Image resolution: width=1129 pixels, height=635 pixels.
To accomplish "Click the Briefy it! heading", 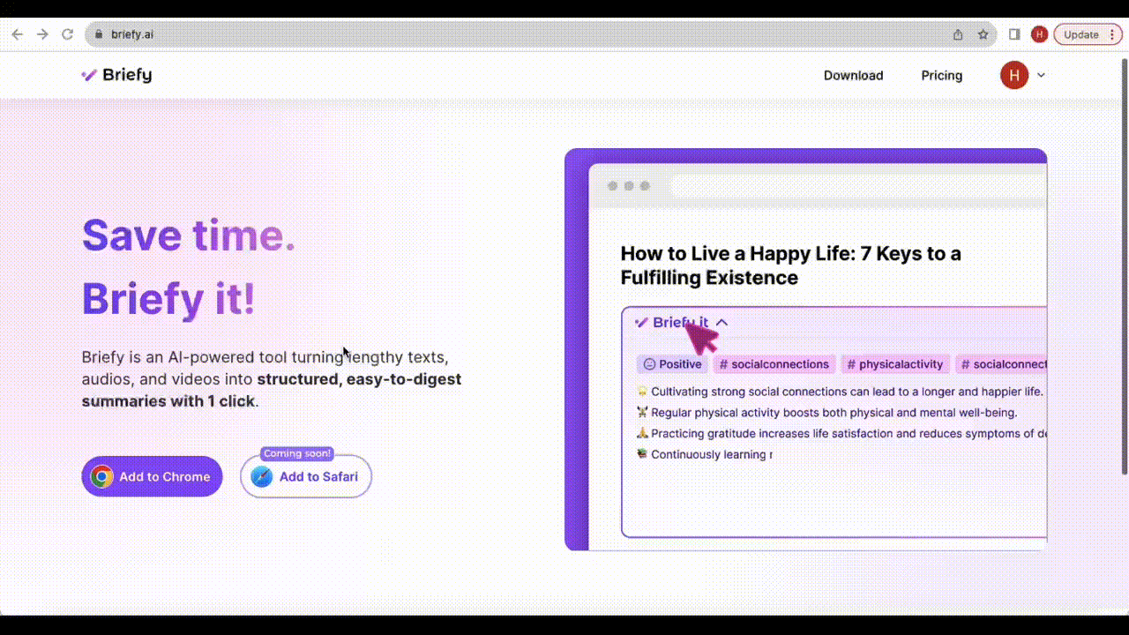I will (168, 298).
